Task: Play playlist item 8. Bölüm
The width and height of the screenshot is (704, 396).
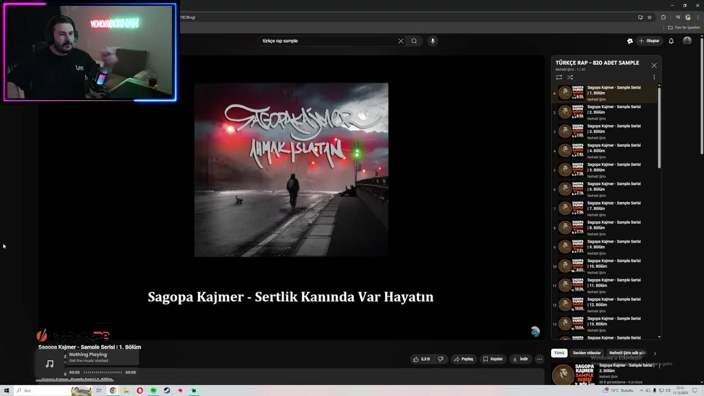Action: click(x=605, y=228)
